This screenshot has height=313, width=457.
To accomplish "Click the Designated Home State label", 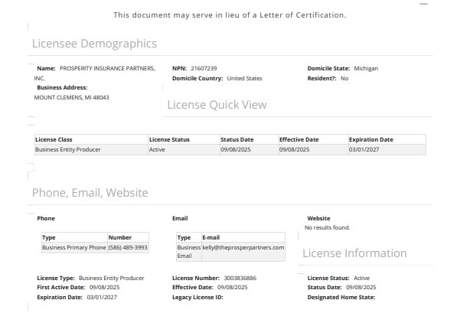I will pos(341,297).
